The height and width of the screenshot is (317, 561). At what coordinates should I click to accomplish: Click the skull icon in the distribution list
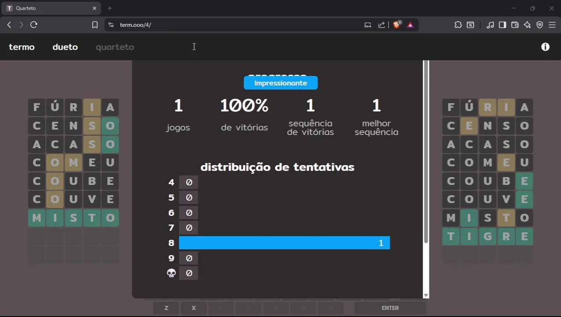[172, 273]
